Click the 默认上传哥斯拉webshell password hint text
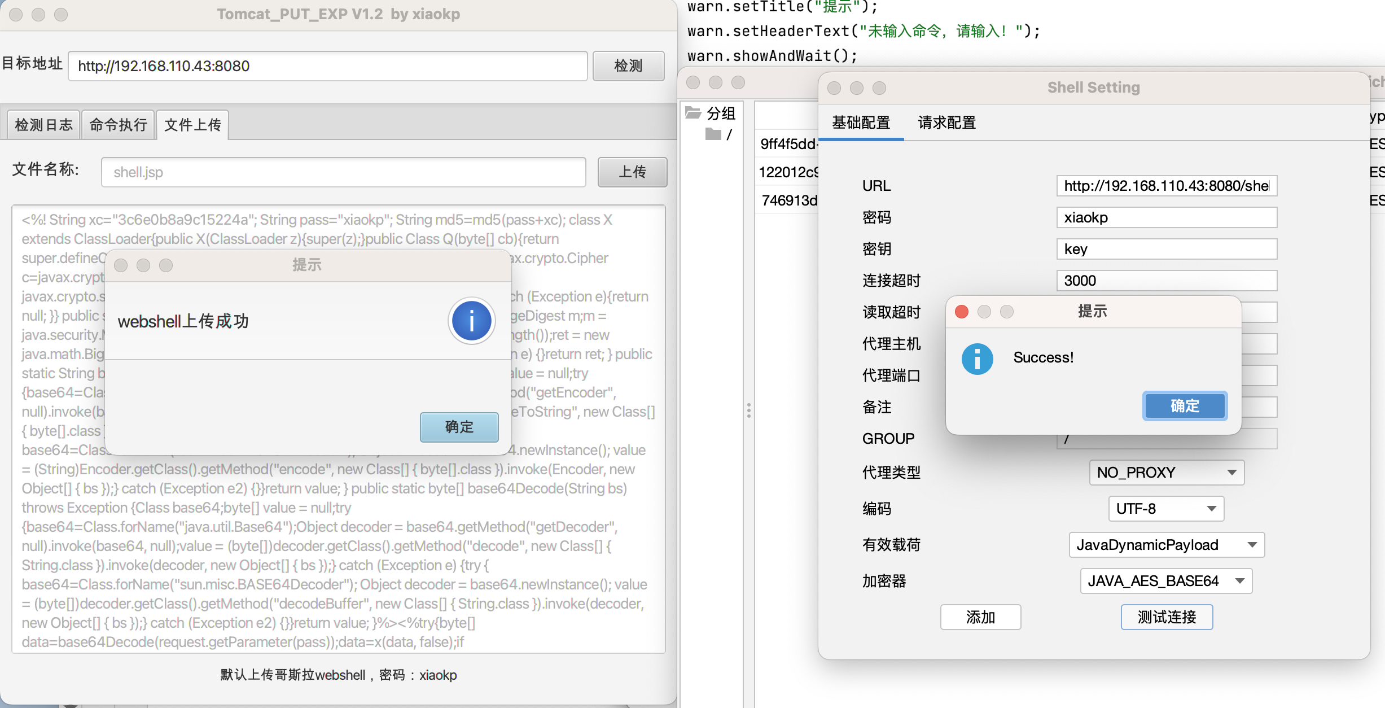1385x708 pixels. point(339,675)
